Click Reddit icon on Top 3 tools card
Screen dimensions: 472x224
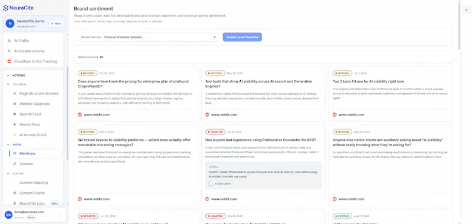[335, 114]
